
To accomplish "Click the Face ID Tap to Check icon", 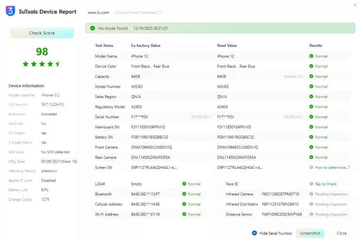I will click(x=311, y=184).
